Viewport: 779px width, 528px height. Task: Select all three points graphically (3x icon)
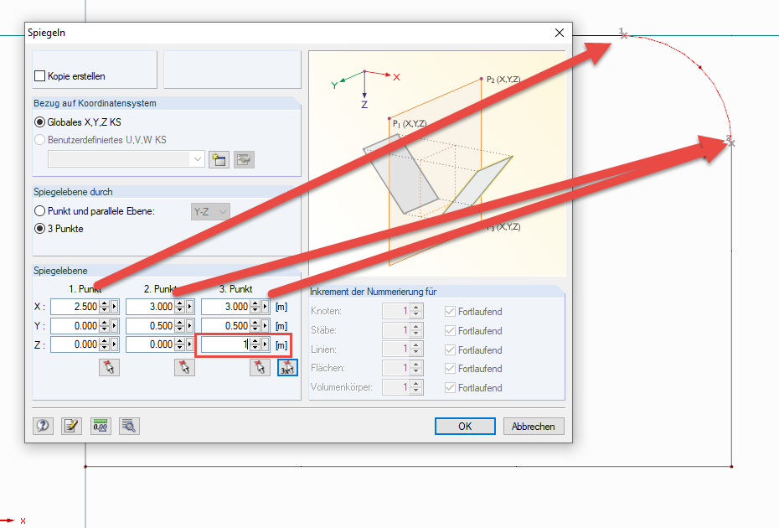point(287,367)
